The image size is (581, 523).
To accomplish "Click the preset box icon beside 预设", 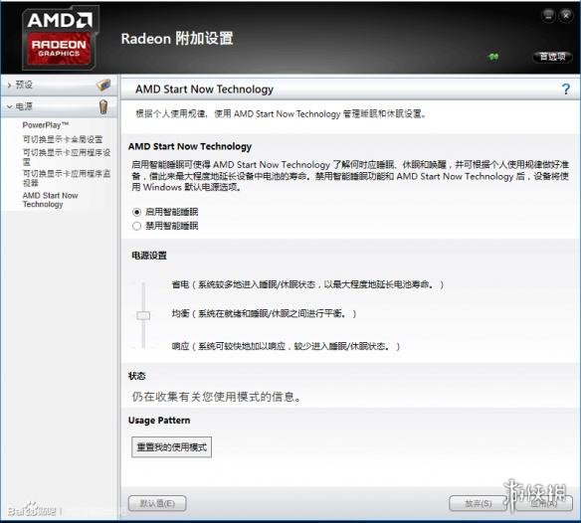I will pyautogui.click(x=103, y=85).
